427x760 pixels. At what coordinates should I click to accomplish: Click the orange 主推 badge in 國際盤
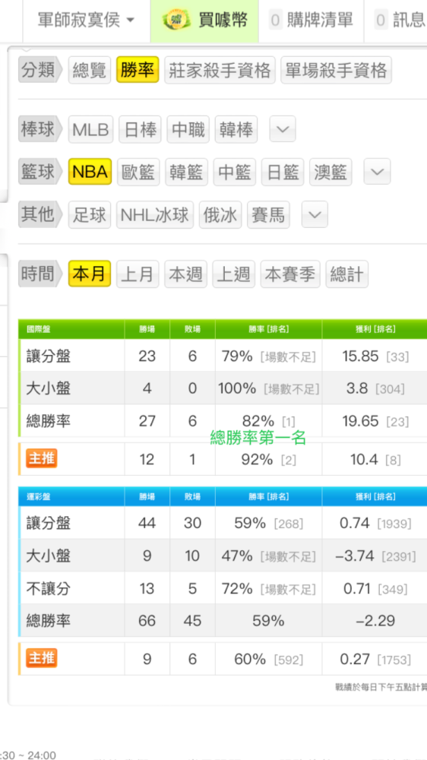(42, 458)
